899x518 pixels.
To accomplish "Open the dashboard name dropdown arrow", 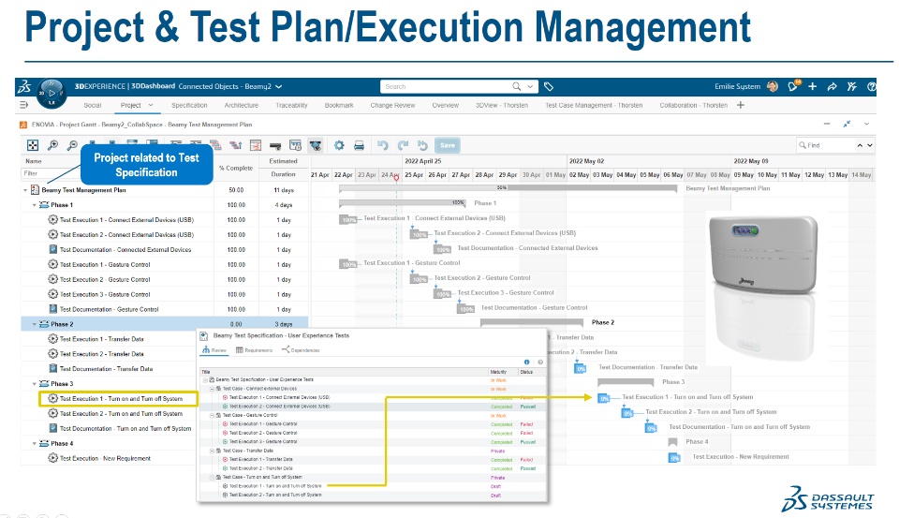I will tap(279, 86).
